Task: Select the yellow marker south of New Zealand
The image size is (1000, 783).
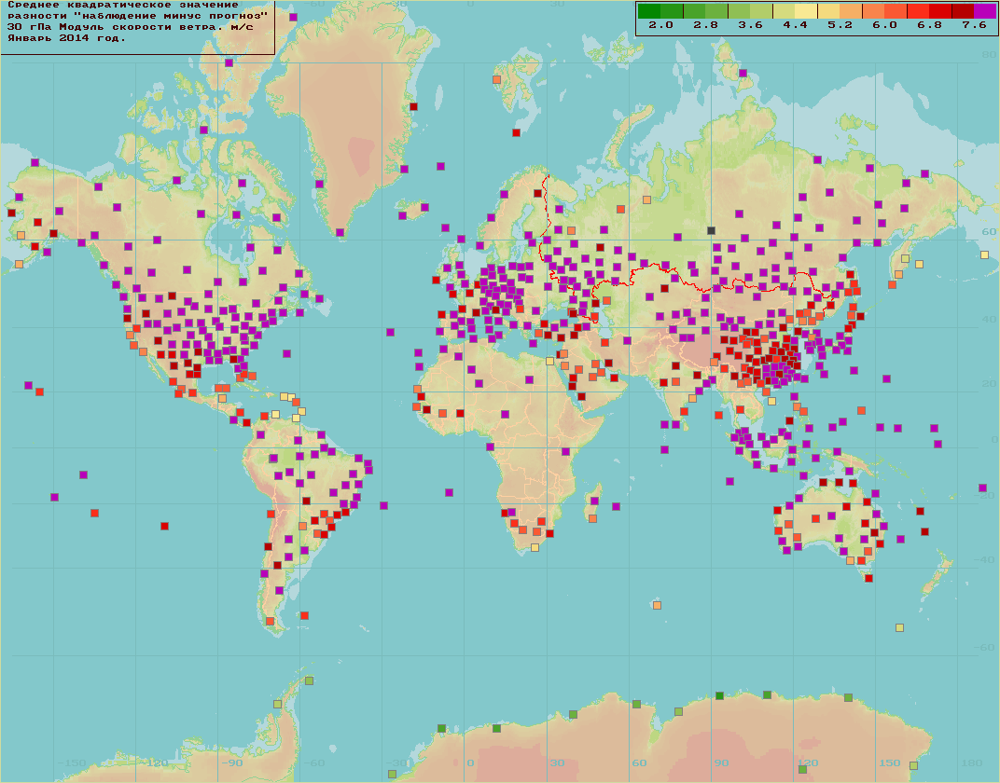Action: coord(899,627)
